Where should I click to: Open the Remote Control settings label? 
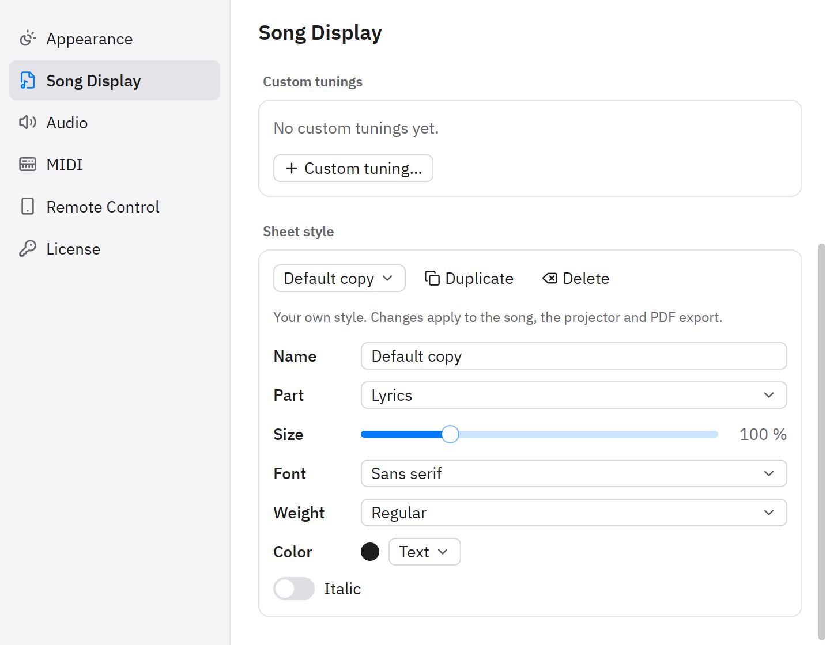click(103, 207)
